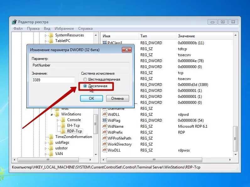Expand the Console tree node
Image resolution: width=250 pixels, height=187 pixels.
point(57,120)
